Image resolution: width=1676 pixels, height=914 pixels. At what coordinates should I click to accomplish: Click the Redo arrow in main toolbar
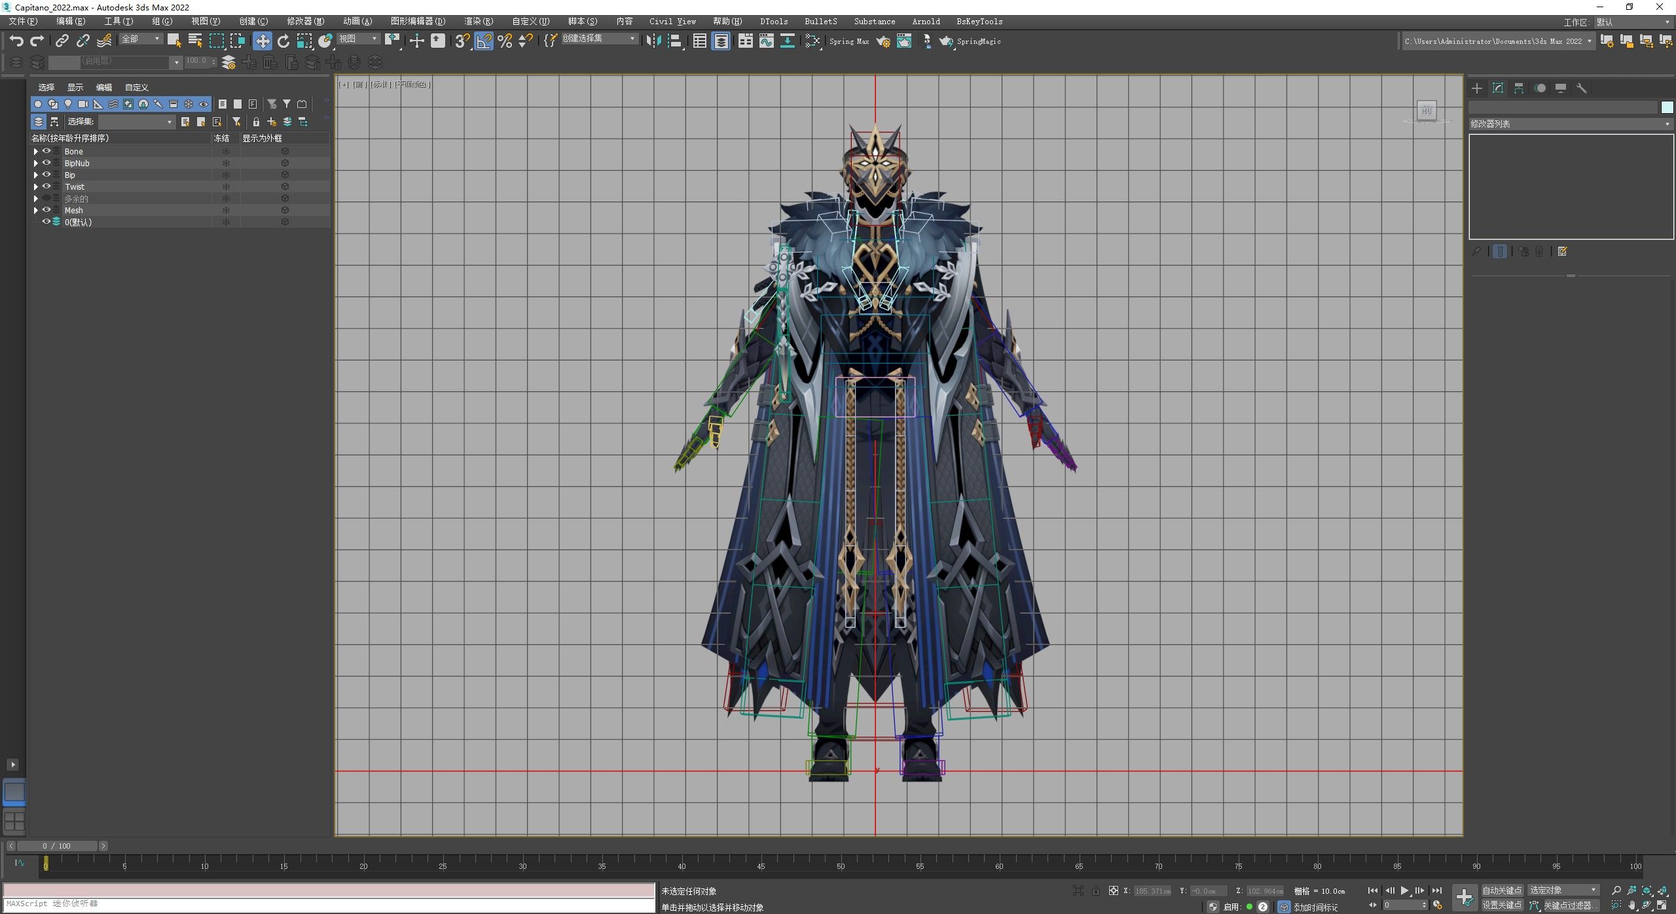point(37,41)
